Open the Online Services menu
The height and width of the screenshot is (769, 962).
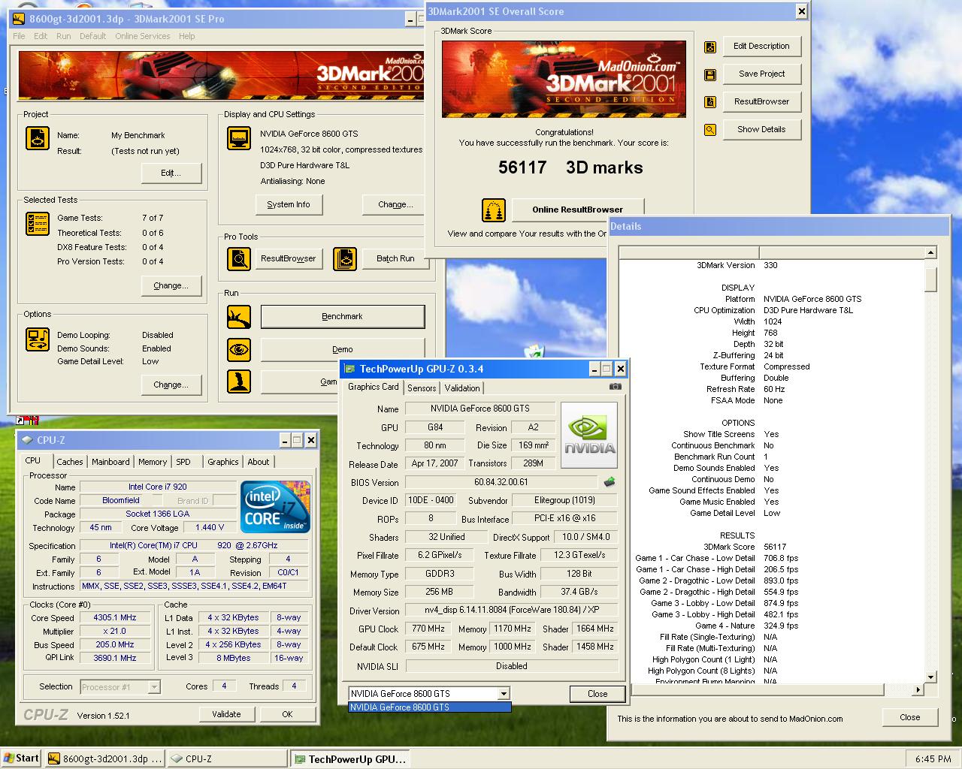[143, 36]
